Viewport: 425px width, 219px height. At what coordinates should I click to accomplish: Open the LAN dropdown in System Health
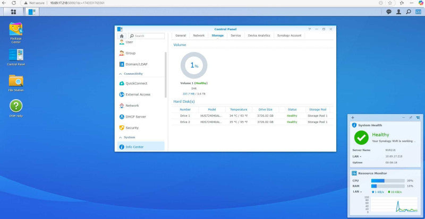pos(356,156)
